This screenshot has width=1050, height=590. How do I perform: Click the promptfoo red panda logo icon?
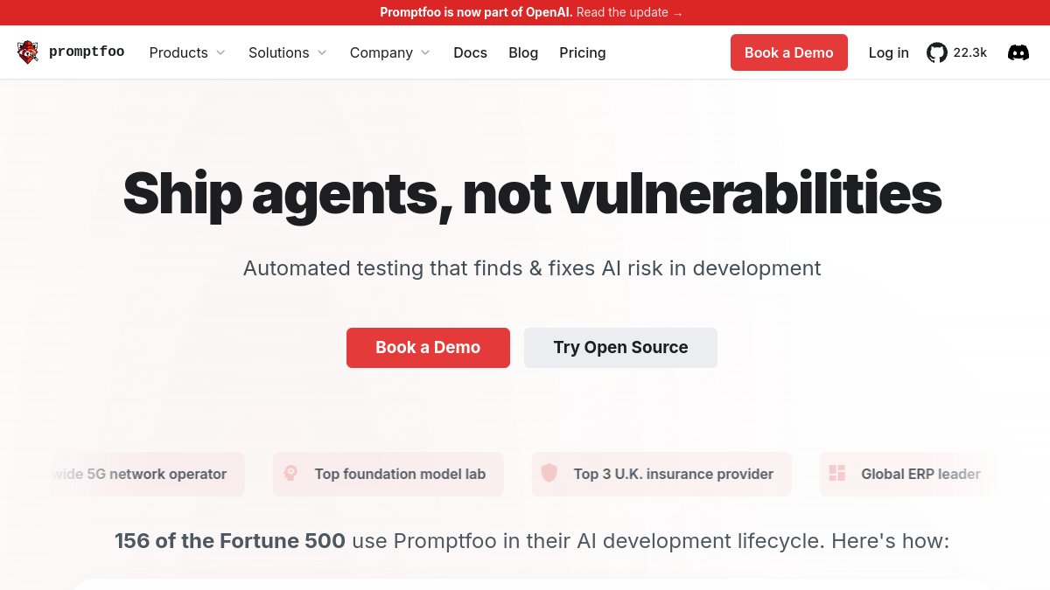coord(28,52)
